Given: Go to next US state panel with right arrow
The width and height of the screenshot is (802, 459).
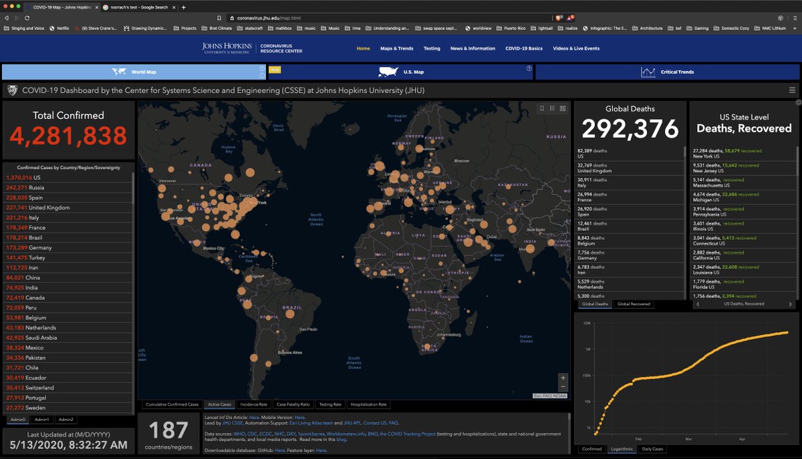Looking at the screenshot, I should click(x=791, y=304).
